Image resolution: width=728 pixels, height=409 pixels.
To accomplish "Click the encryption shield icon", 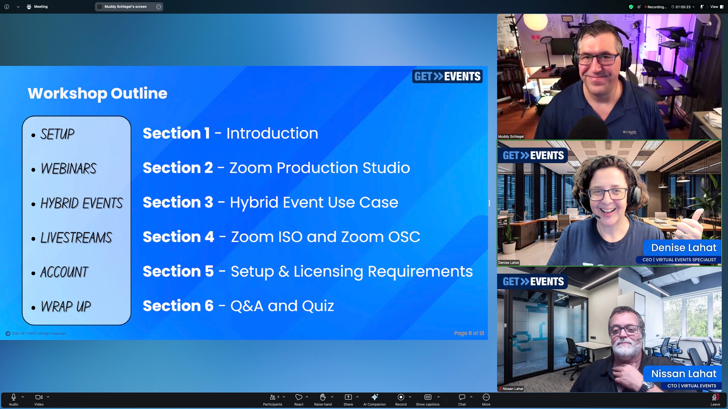I will click(630, 7).
